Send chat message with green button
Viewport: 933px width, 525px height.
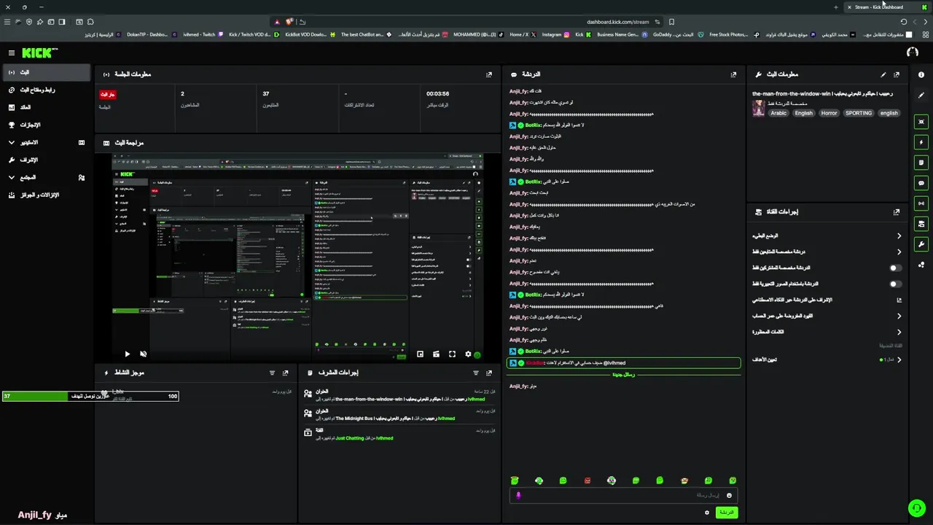pyautogui.click(x=727, y=513)
